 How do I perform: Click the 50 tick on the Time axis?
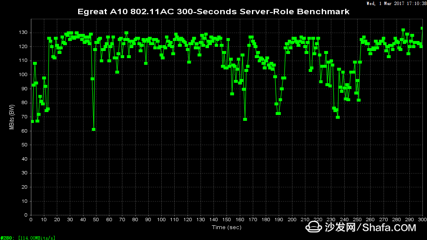[x=96, y=220]
